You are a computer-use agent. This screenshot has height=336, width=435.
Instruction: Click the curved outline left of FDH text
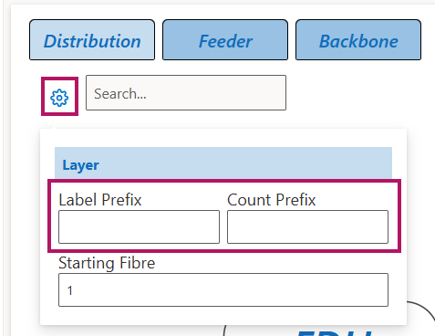pos(225,331)
